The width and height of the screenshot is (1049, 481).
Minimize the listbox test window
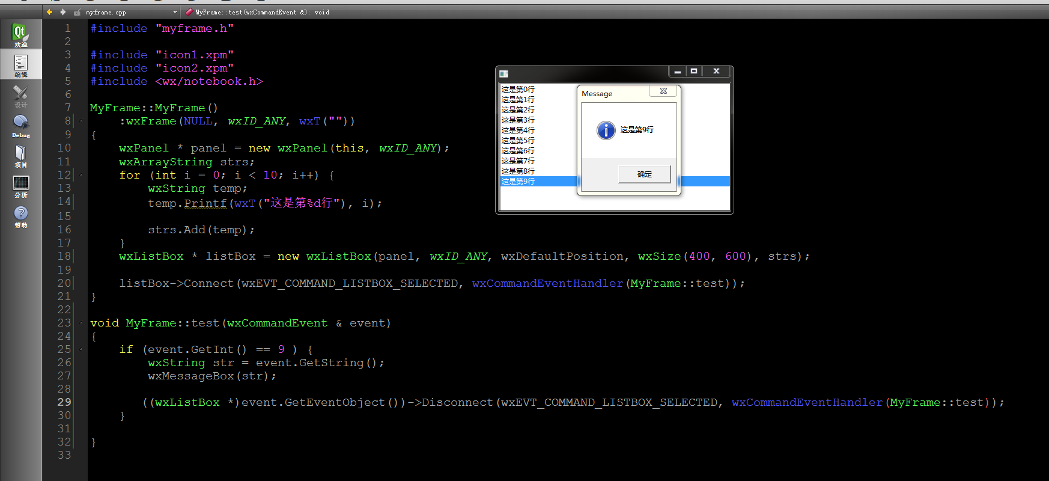[x=678, y=72]
